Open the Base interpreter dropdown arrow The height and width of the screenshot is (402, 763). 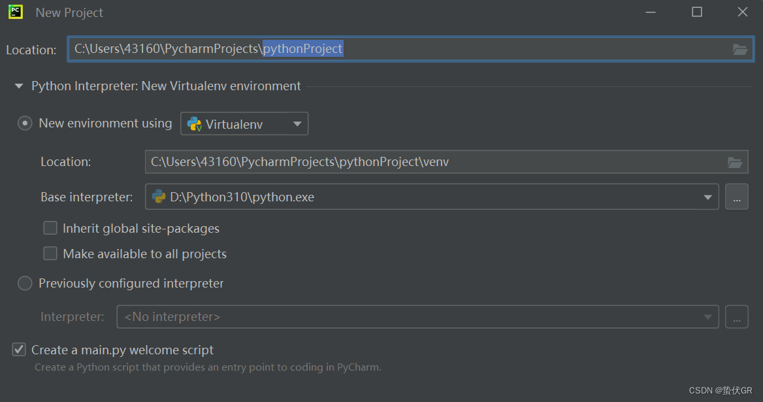(x=707, y=197)
